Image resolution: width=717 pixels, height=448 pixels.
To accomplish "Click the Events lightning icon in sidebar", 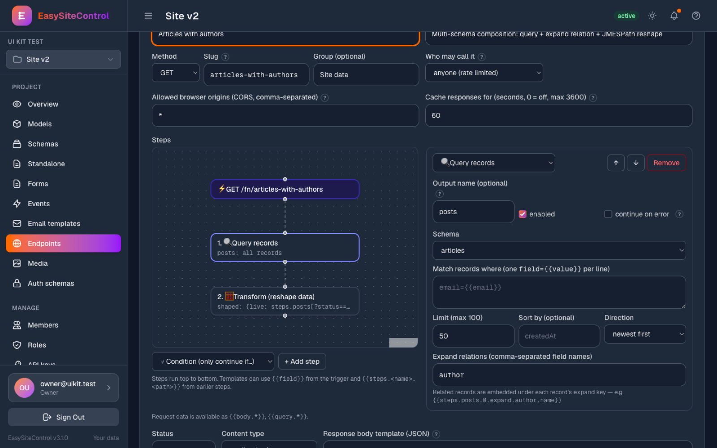I will [x=17, y=204].
